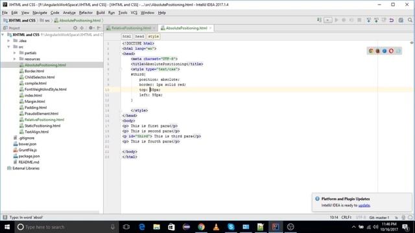Click the Make Project build icon

(320, 20)
